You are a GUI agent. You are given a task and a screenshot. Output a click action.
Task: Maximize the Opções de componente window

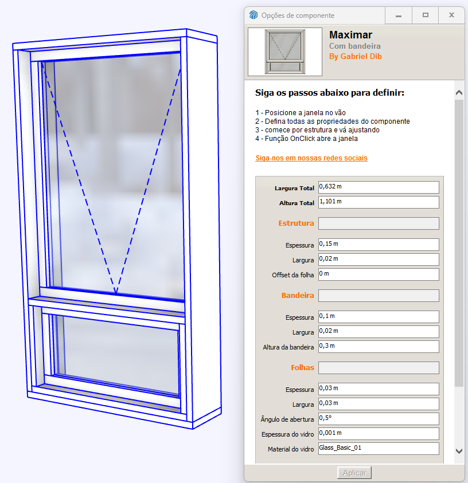click(x=425, y=15)
